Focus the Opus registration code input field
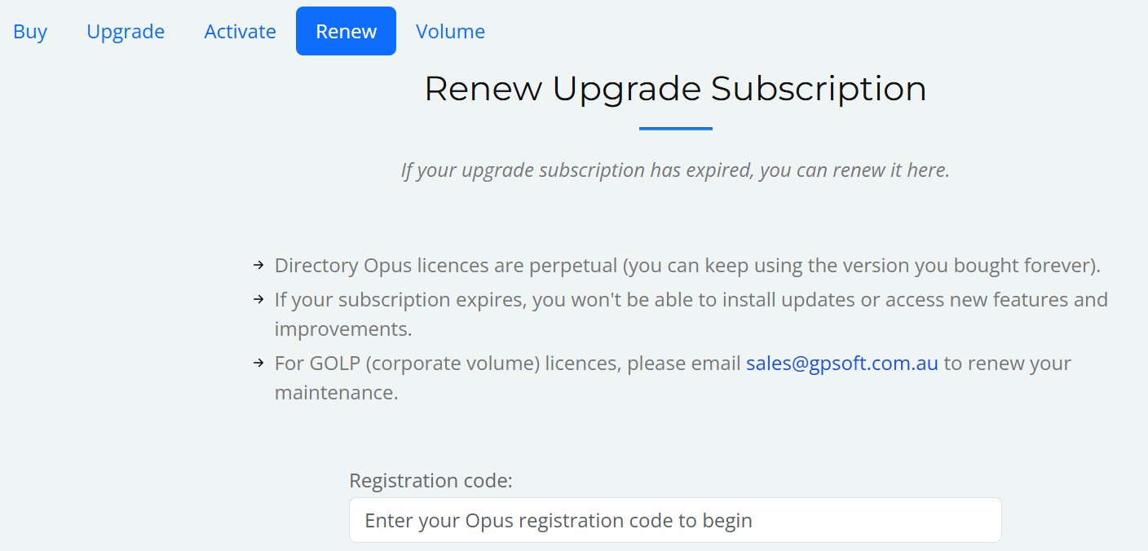The height and width of the screenshot is (551, 1148). click(675, 520)
